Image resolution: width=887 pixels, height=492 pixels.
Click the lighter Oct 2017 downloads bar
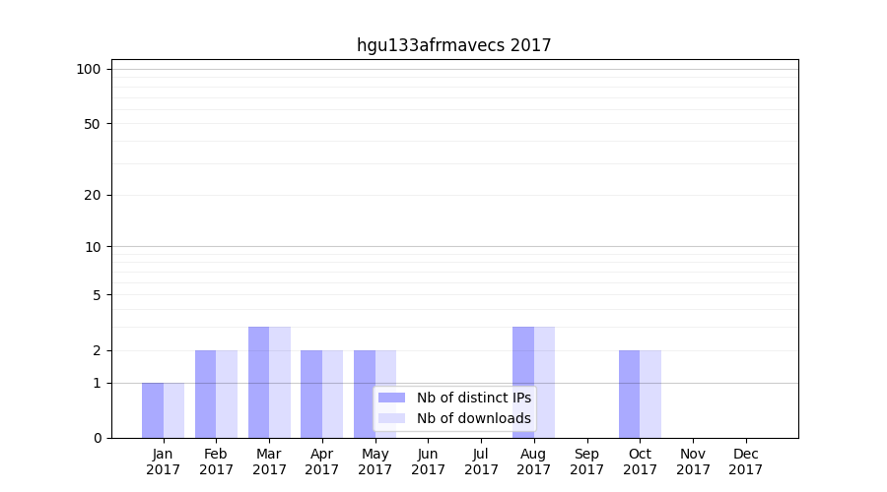point(650,394)
